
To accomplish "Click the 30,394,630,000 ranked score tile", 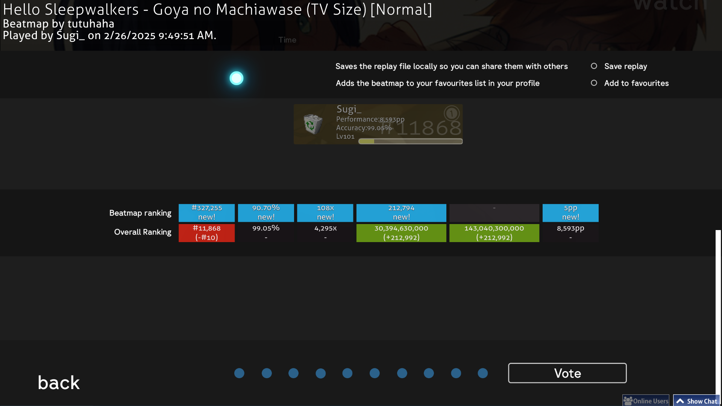I will tap(401, 233).
